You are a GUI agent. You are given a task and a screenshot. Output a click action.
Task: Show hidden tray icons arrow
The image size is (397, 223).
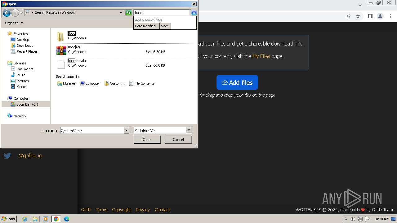click(346, 219)
